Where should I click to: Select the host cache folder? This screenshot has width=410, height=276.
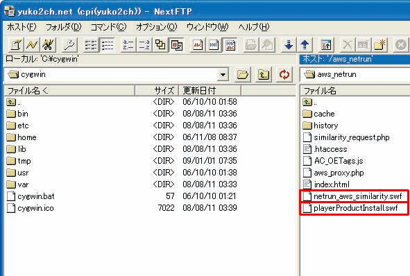318,114
